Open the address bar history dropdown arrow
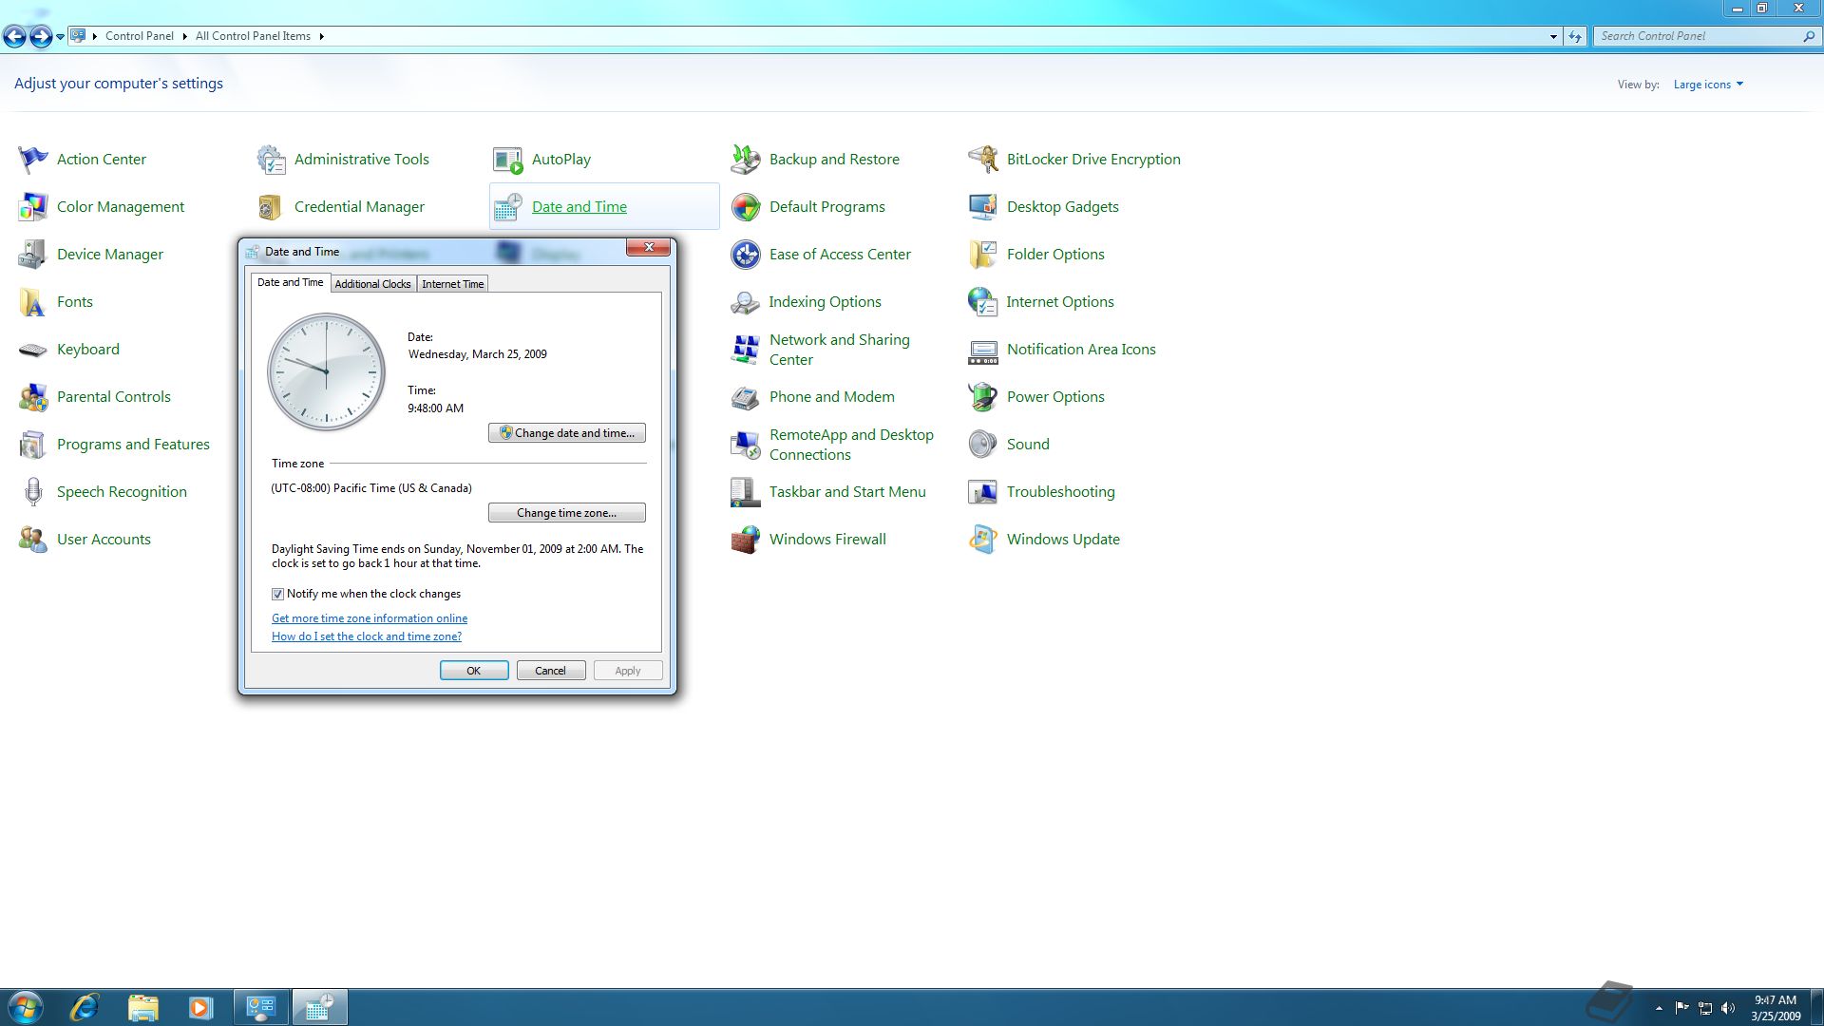The width and height of the screenshot is (1824, 1026). tap(1553, 36)
